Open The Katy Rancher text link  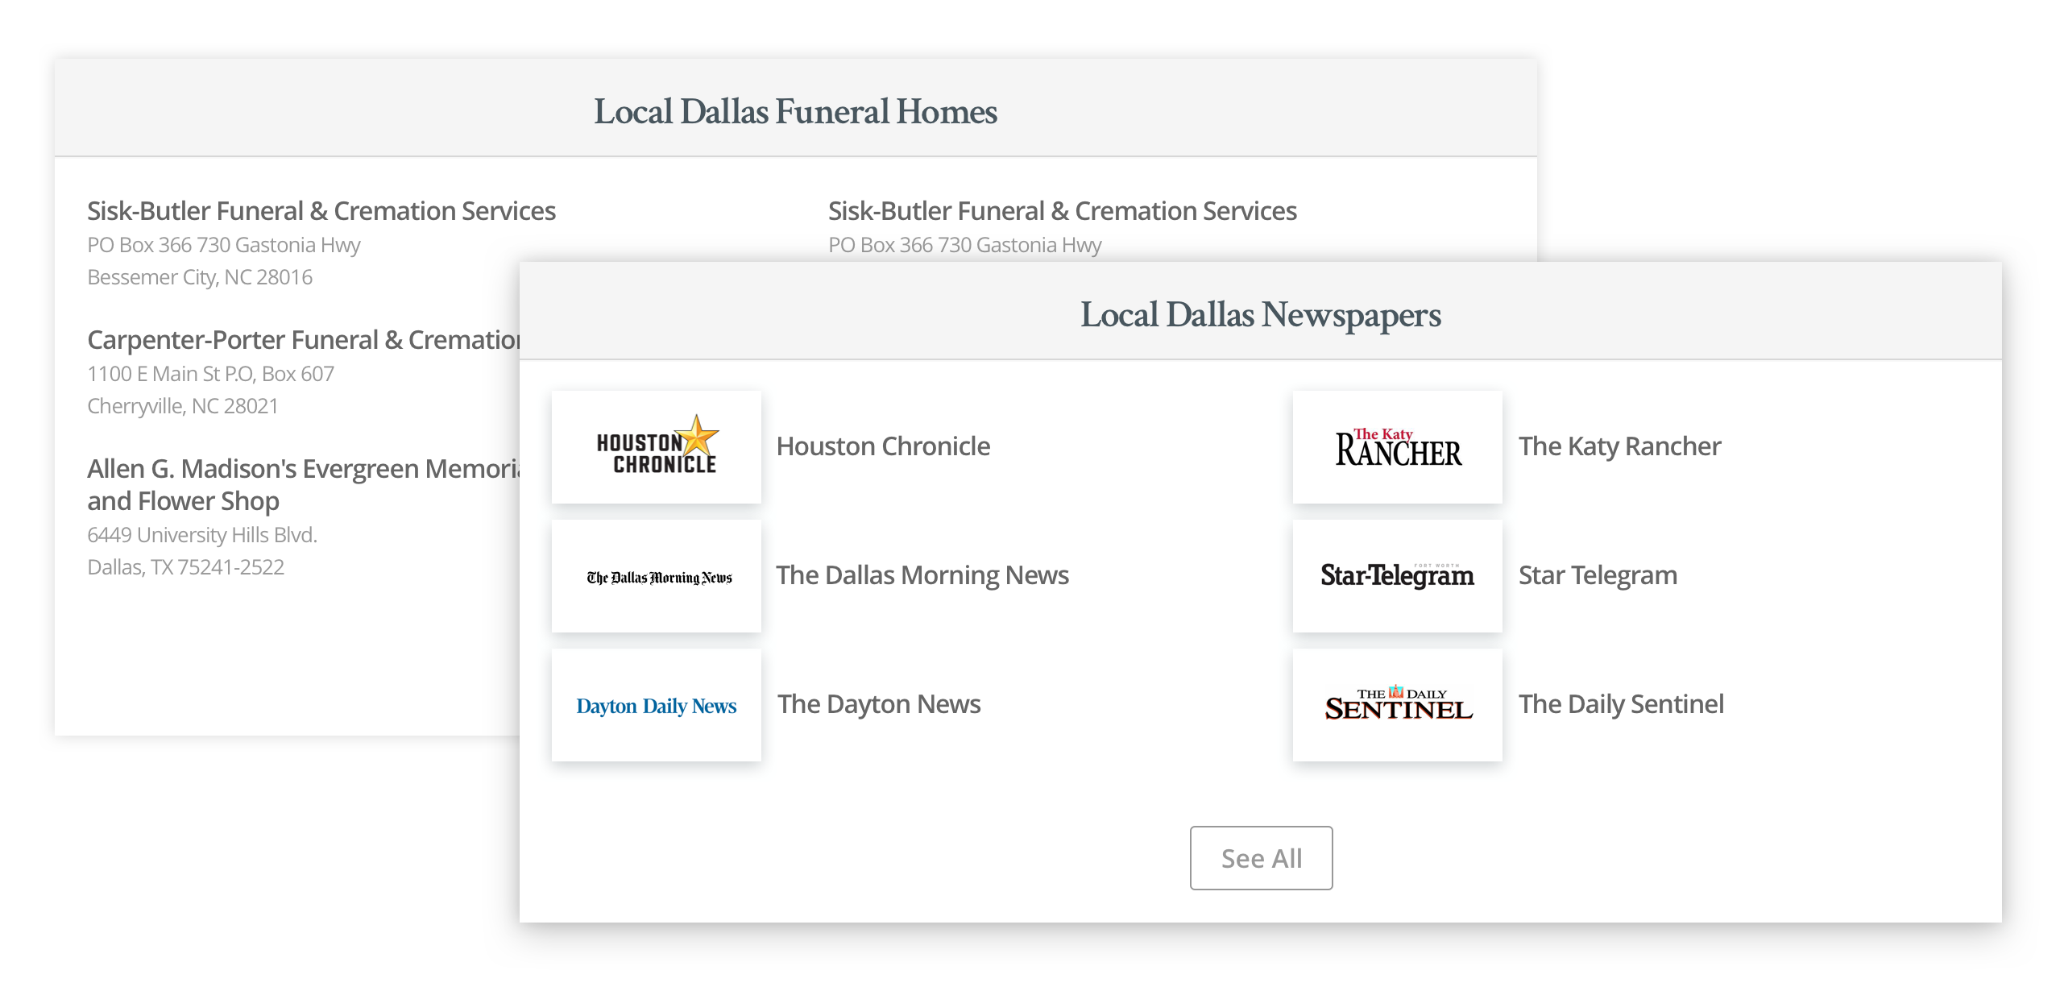coord(1619,446)
